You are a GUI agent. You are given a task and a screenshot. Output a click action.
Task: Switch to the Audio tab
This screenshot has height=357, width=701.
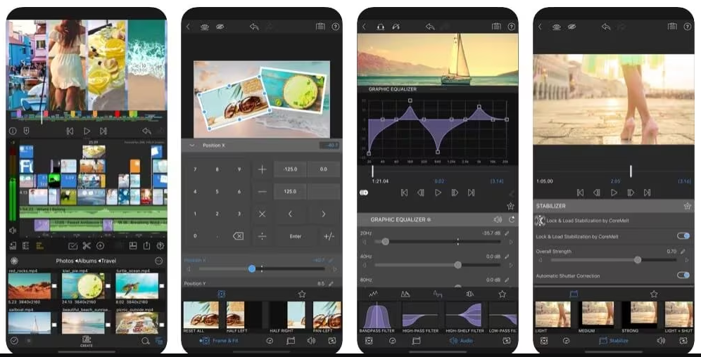pyautogui.click(x=461, y=341)
